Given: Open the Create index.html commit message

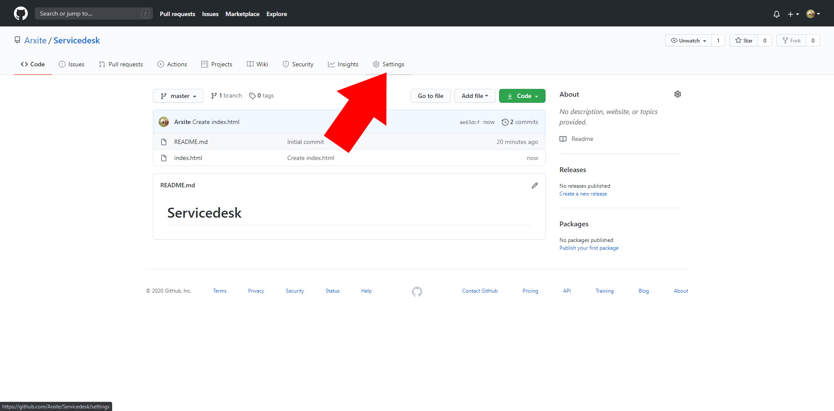Looking at the screenshot, I should (216, 122).
